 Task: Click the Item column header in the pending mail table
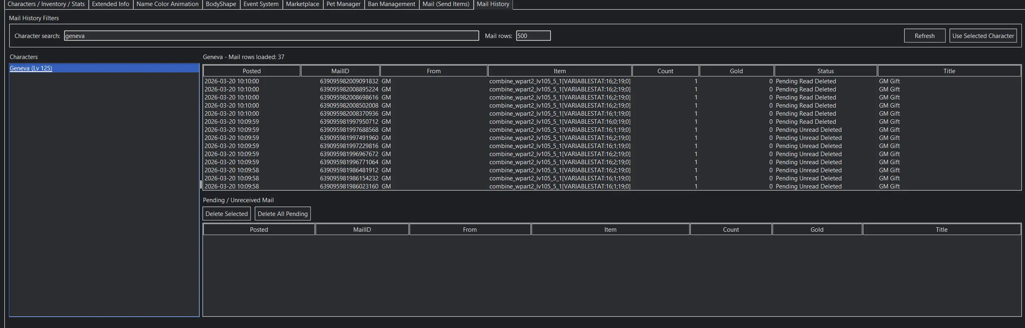611,229
